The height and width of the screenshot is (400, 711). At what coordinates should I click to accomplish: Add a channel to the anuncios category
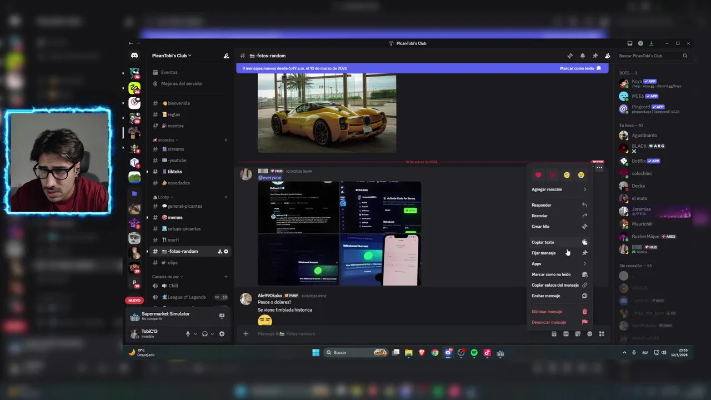(x=226, y=140)
